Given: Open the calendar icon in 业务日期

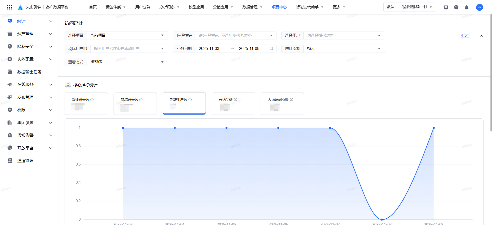Looking at the screenshot, I should [x=271, y=48].
